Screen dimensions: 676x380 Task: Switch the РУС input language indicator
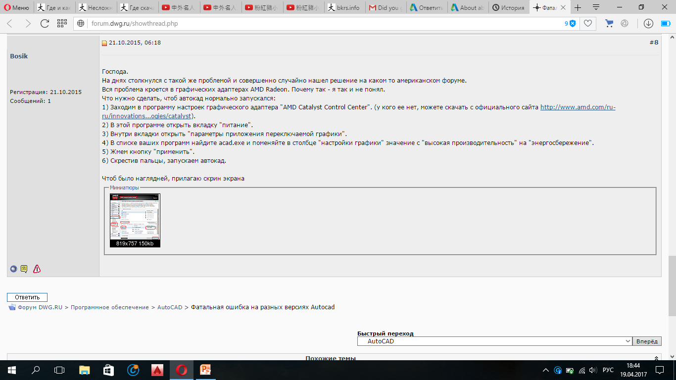pos(609,370)
